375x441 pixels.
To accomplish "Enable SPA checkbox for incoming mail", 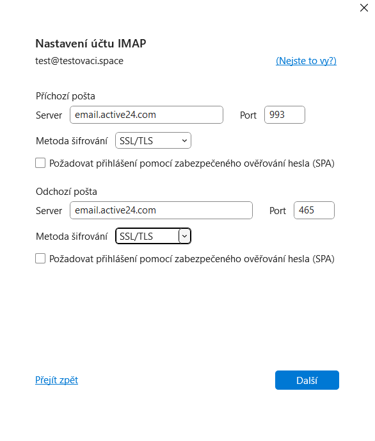I will 40,163.
